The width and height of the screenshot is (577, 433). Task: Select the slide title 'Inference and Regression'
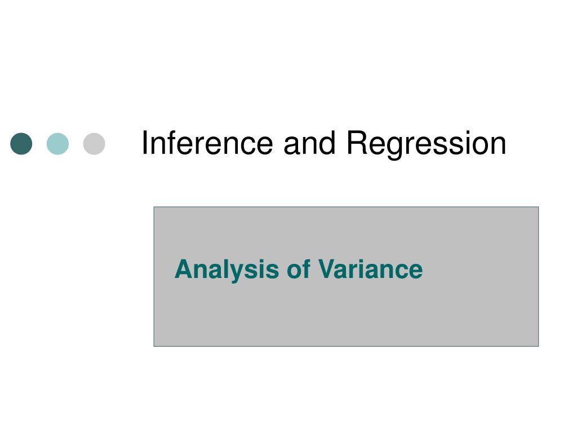click(x=324, y=144)
